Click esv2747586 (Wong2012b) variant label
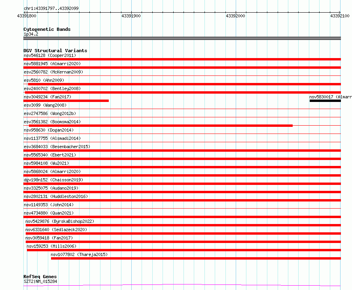 tap(50, 113)
